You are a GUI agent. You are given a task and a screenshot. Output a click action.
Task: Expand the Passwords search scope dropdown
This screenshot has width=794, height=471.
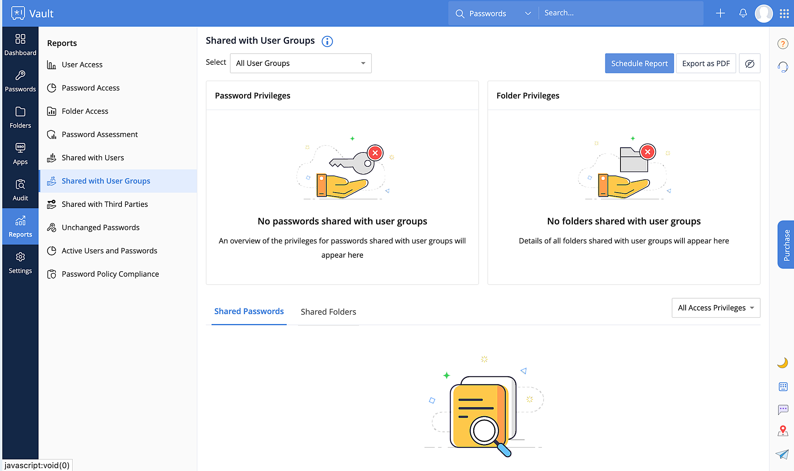coord(493,14)
